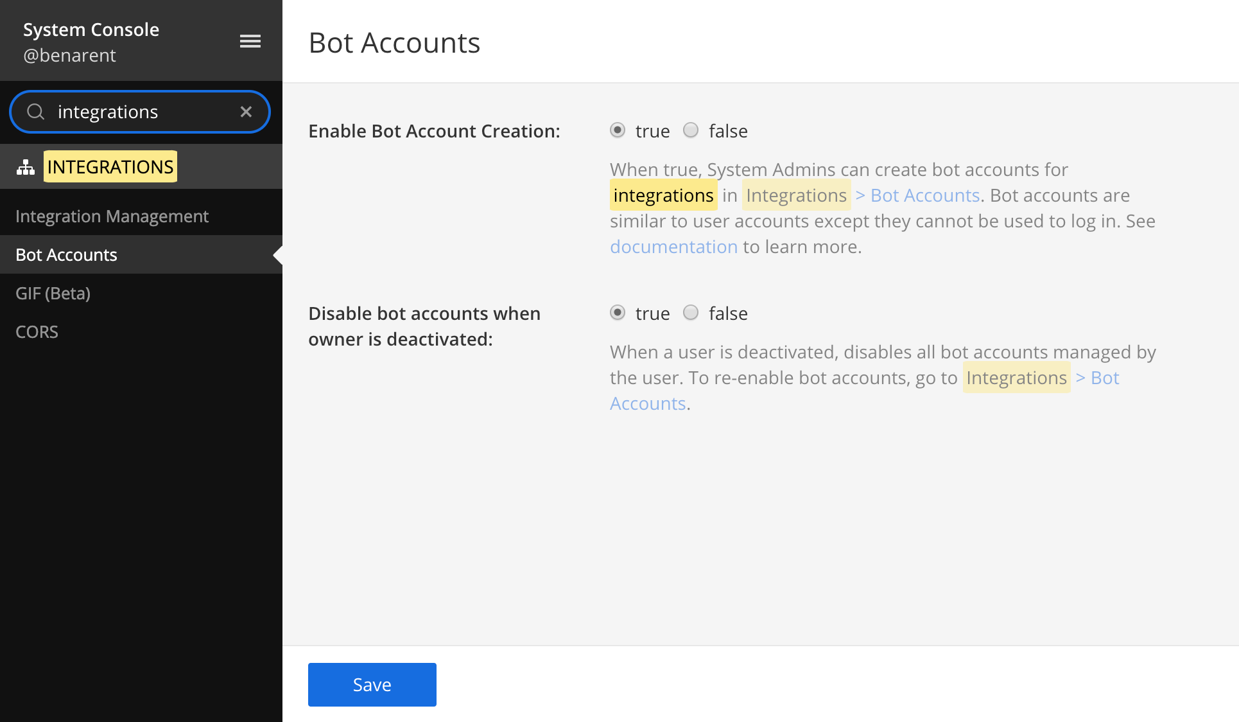
Task: Select false for Enable Bot Account Creation
Action: 691,130
